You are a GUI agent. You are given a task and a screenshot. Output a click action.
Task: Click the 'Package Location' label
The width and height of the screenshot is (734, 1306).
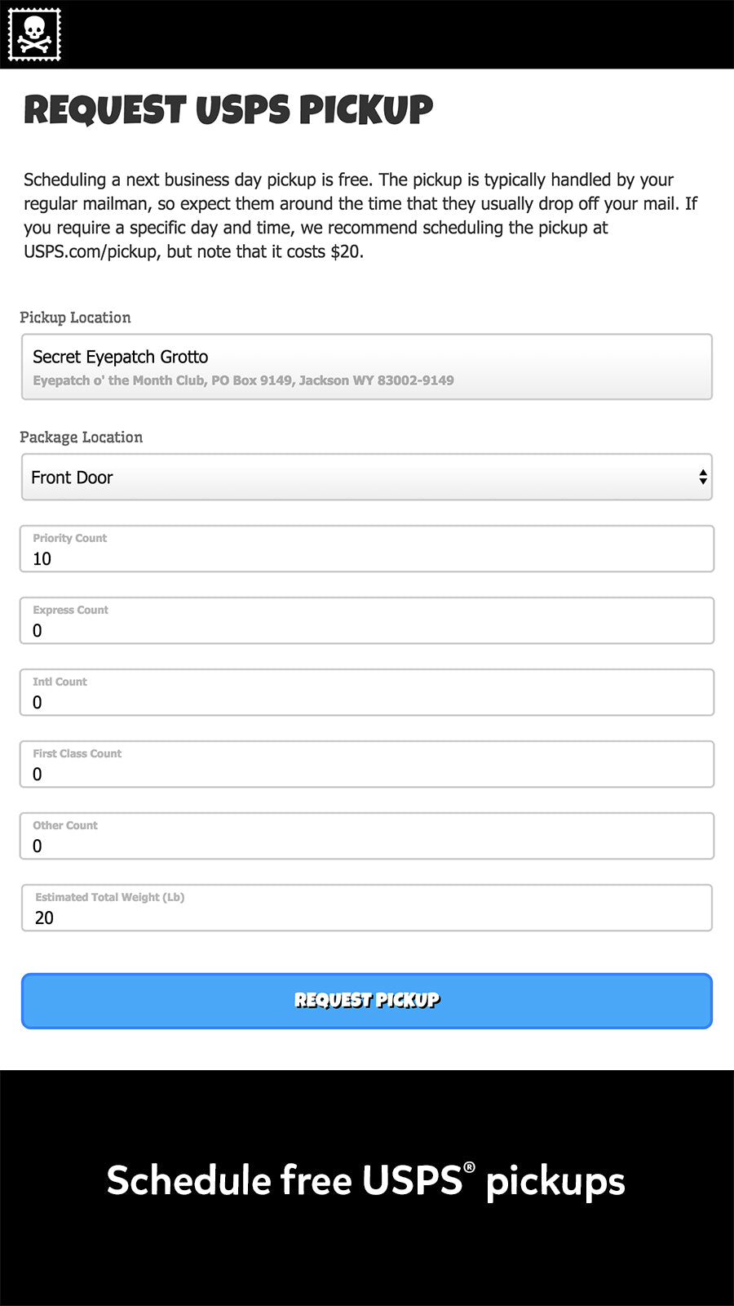click(x=81, y=438)
